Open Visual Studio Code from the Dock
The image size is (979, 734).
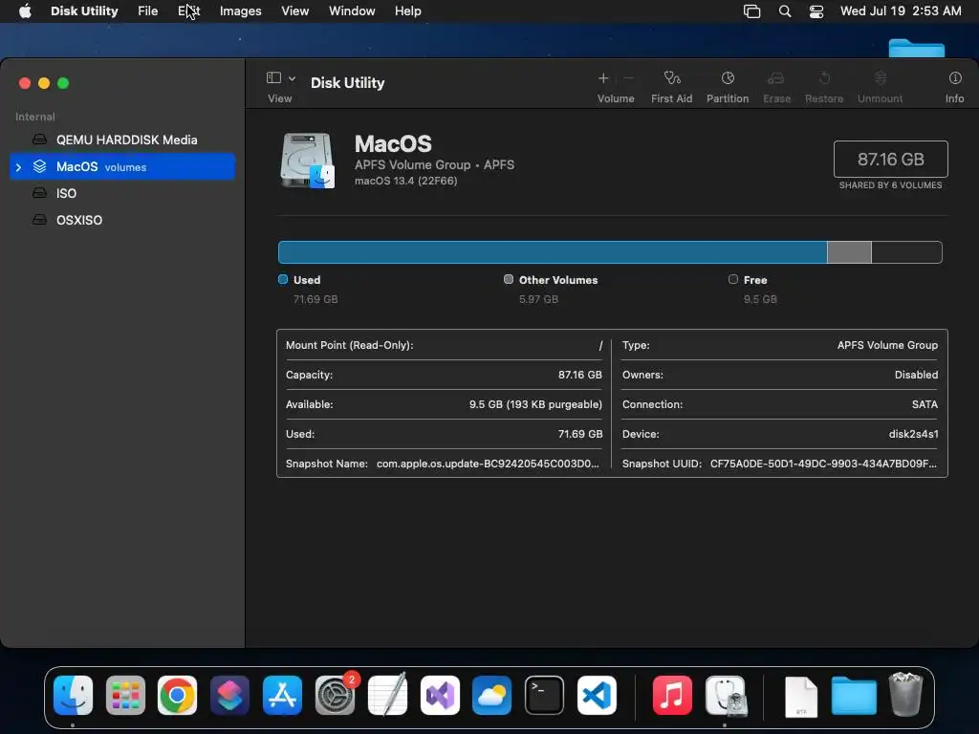tap(597, 696)
